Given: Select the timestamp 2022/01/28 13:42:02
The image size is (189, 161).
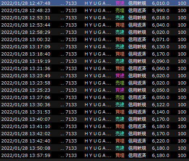Looking at the screenshot, I should [26, 134].
